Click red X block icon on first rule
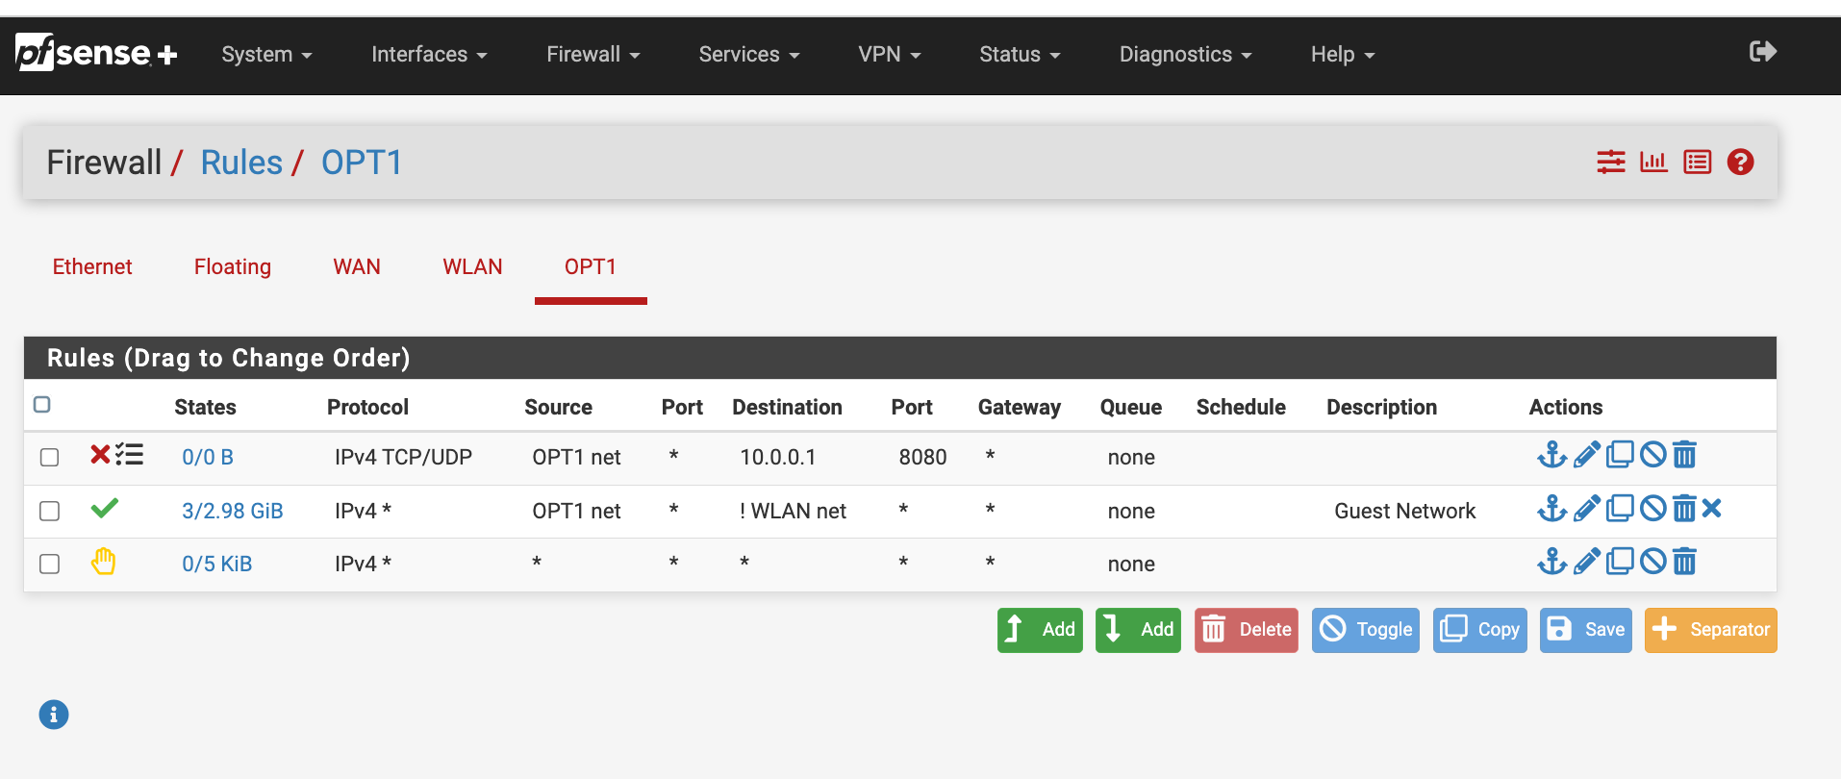 pos(100,454)
